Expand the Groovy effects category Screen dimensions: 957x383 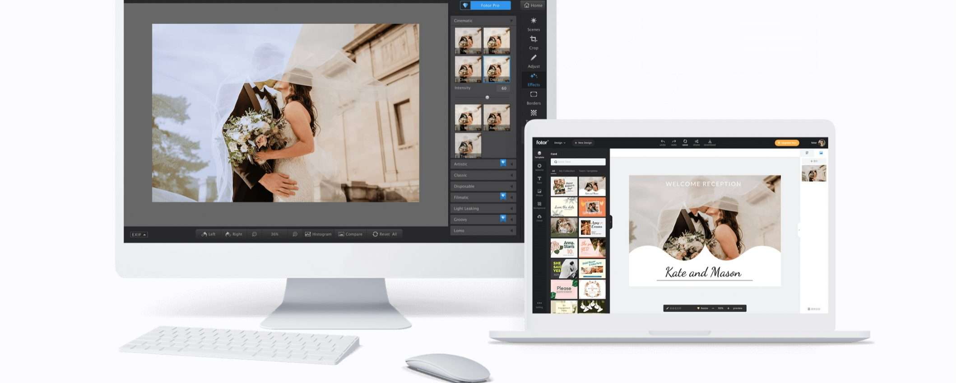tap(483, 220)
